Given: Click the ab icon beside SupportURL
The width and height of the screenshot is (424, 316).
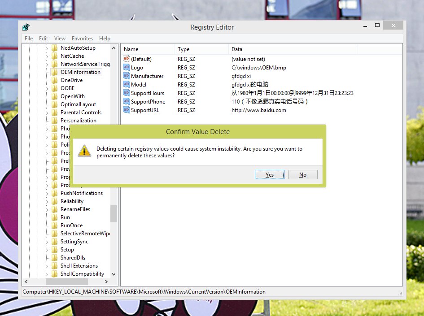Looking at the screenshot, I should [126, 110].
